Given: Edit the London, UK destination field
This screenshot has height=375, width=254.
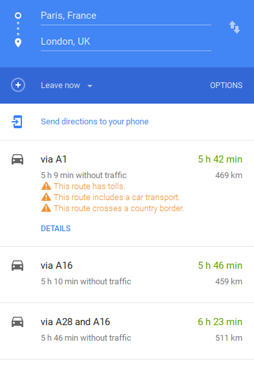Looking at the screenshot, I should point(126,41).
